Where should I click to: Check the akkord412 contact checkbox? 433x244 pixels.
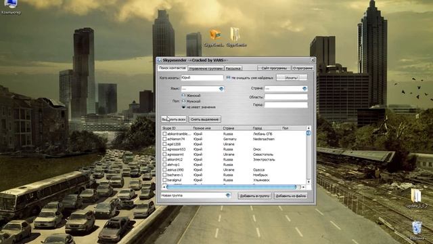click(164, 160)
